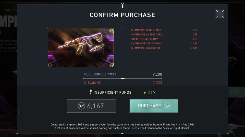Click the dotted grip right of dialog
Image resolution: width=245 pixels, height=137 pixels.
click(x=225, y=110)
